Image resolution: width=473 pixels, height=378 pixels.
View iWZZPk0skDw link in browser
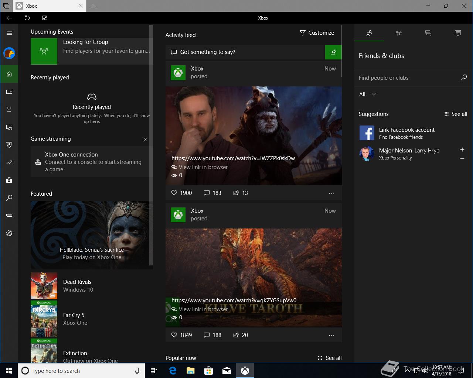[x=200, y=167]
